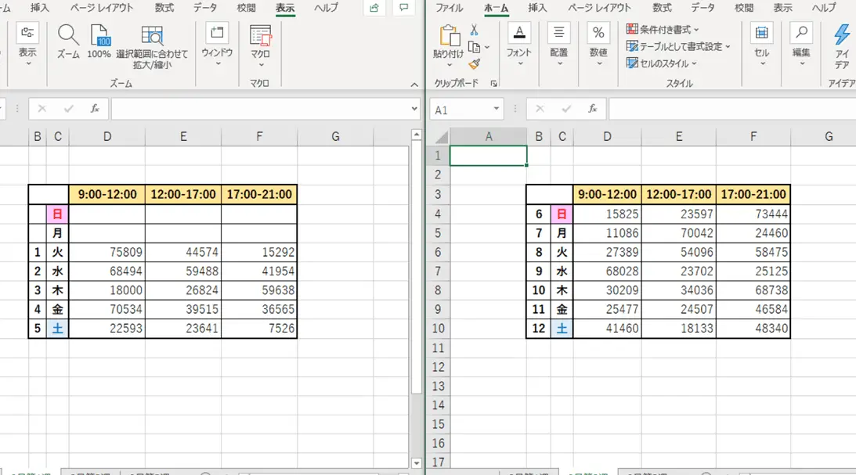856x475 pixels.
Task: Click the Format Painter brush icon
Action: (474, 64)
